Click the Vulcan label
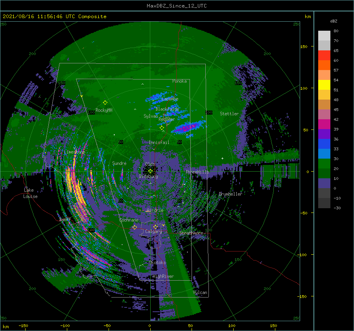Screen dimensions: 354x331 (200, 292)
